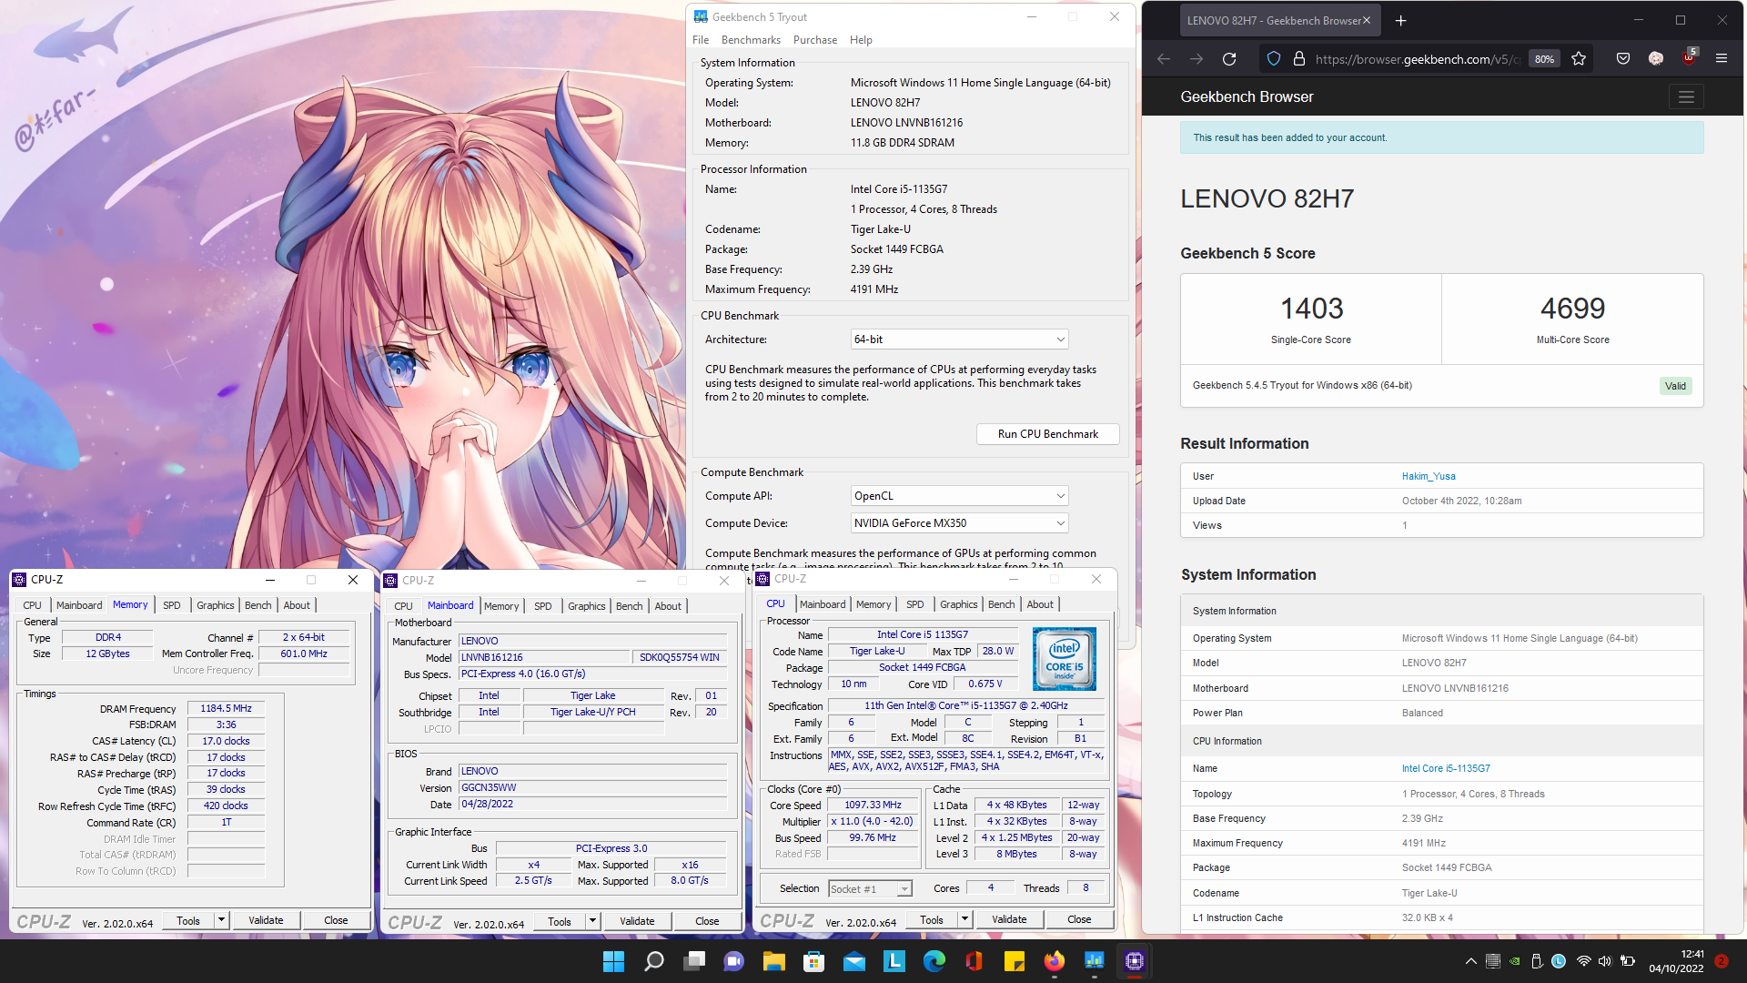The height and width of the screenshot is (983, 1747).
Task: Open Teams Chat on taskbar
Action: pyautogui.click(x=734, y=961)
